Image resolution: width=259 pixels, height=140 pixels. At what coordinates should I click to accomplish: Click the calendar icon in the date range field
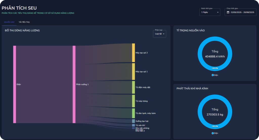click(228, 12)
